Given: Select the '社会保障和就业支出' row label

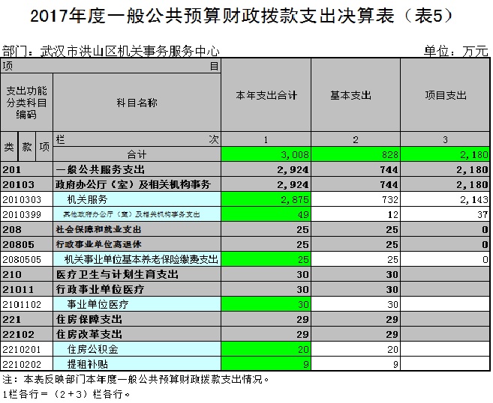Looking at the screenshot, I should [x=99, y=229].
